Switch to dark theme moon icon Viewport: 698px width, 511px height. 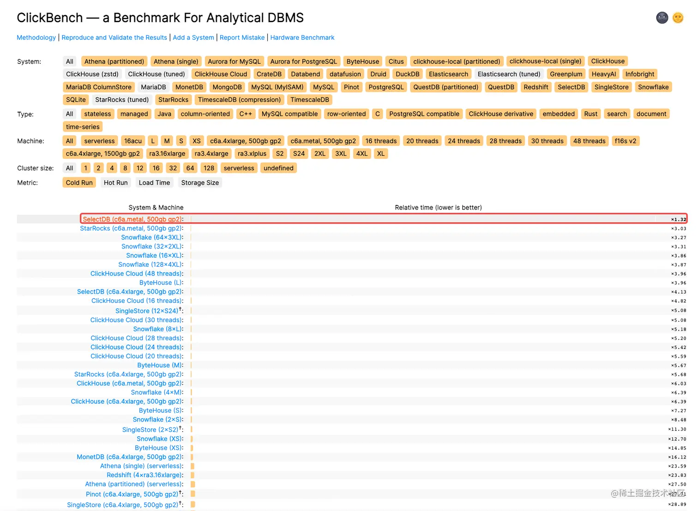click(662, 18)
